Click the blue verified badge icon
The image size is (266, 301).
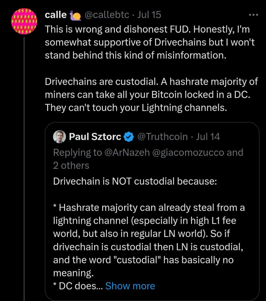point(129,137)
